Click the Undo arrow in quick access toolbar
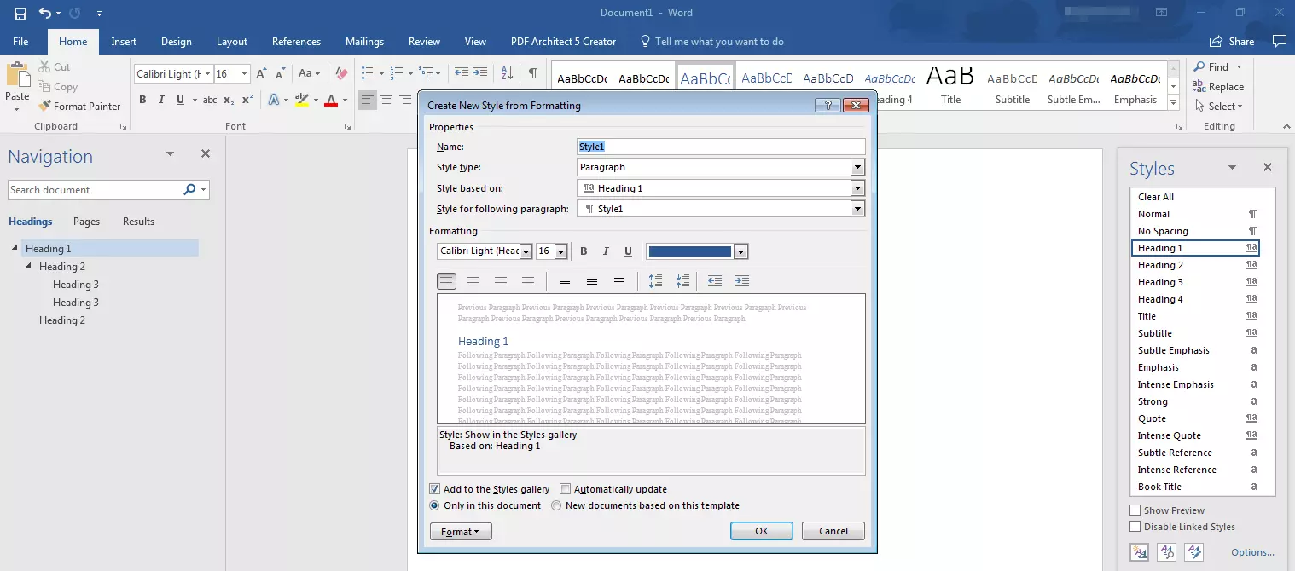This screenshot has height=571, width=1295. 45,13
